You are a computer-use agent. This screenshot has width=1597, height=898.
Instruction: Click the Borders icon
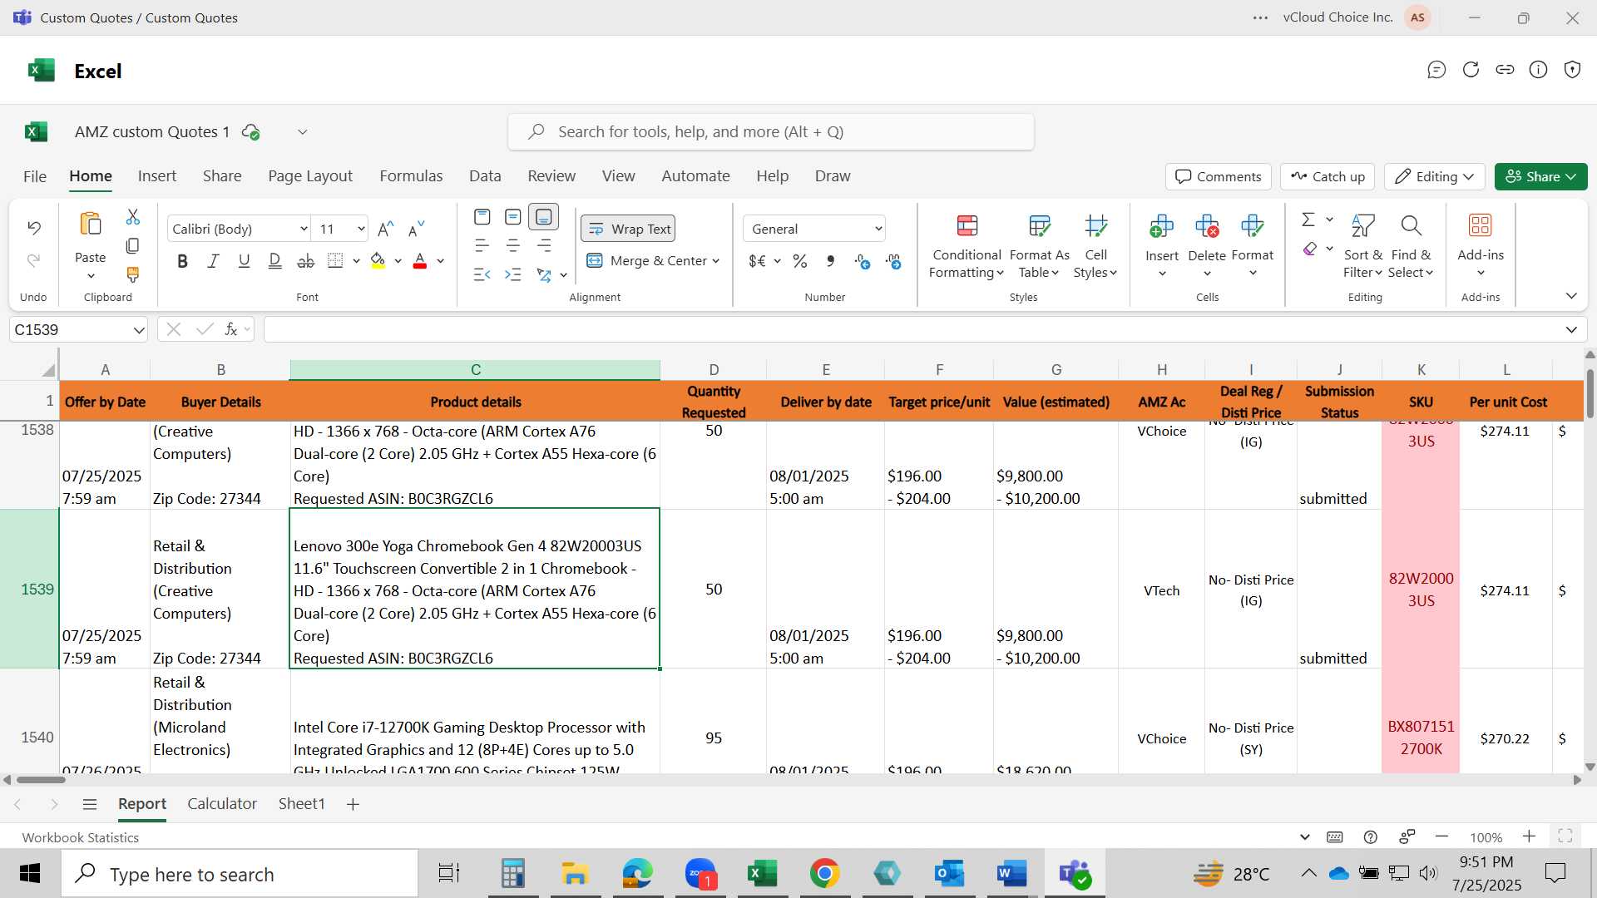point(335,261)
